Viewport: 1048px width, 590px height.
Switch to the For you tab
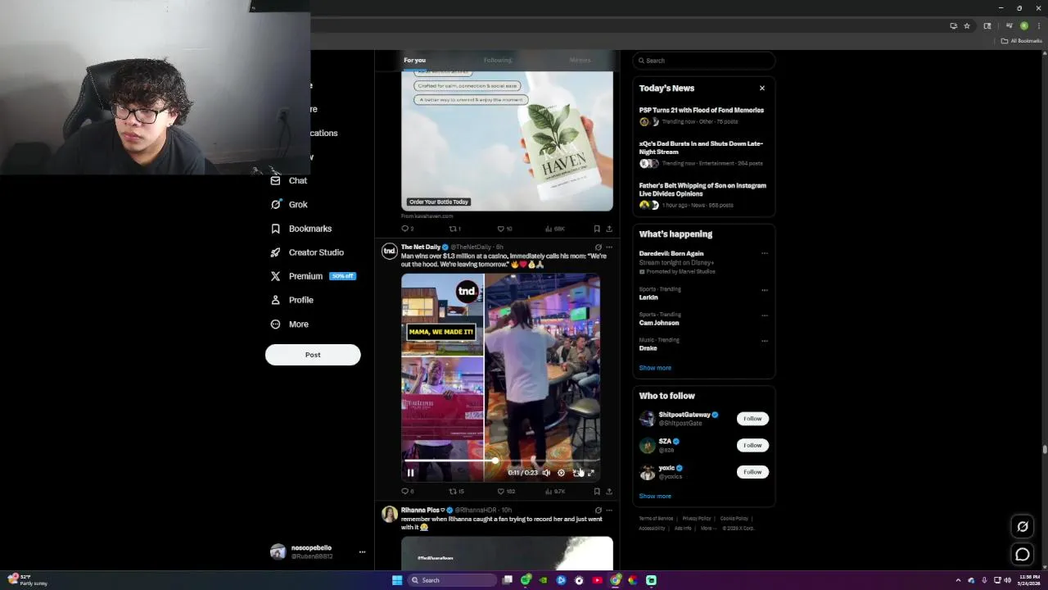tap(414, 60)
